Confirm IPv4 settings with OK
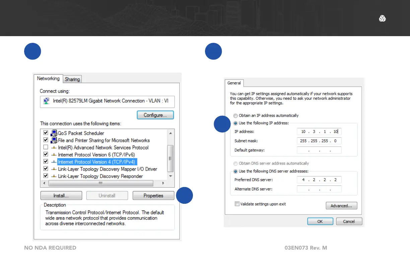Image resolution: width=410 pixels, height=265 pixels. point(320,221)
